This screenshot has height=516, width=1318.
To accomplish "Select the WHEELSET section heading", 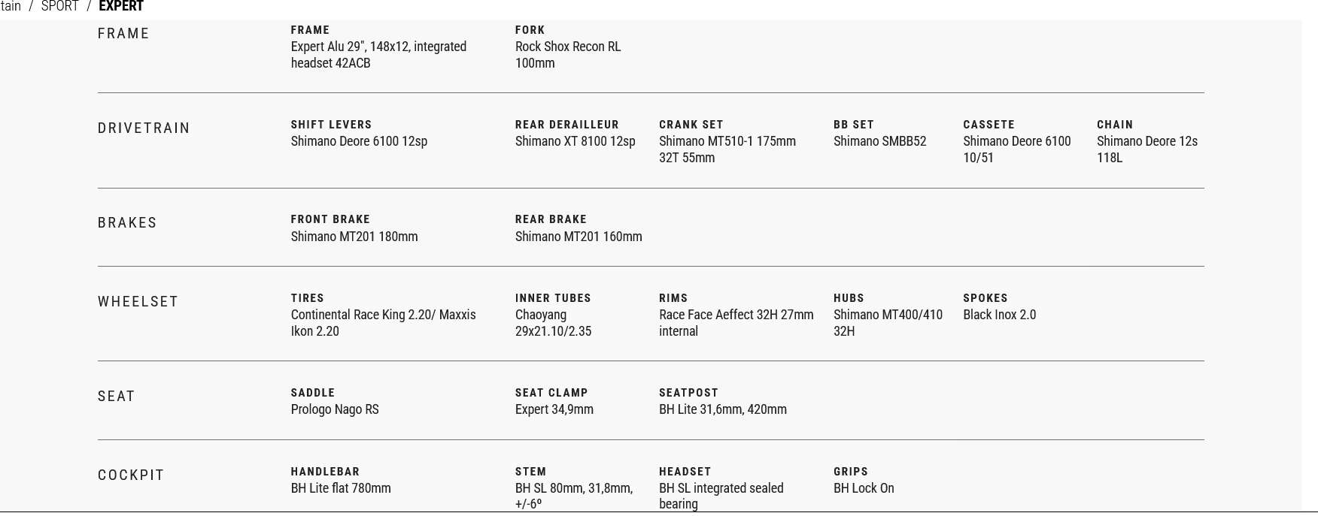I will coord(138,302).
